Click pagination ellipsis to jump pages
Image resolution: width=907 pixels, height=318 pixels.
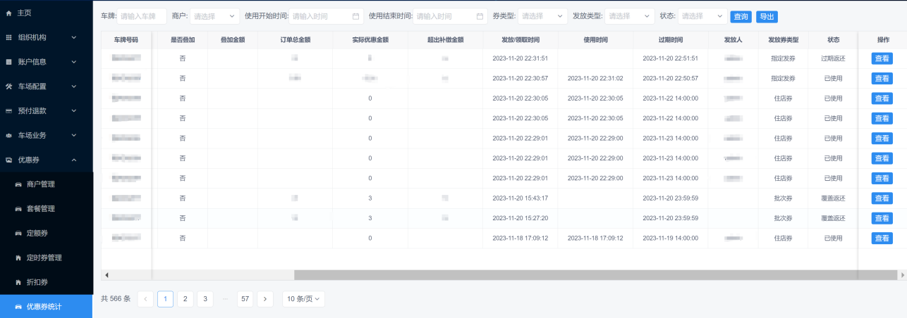pyautogui.click(x=225, y=299)
